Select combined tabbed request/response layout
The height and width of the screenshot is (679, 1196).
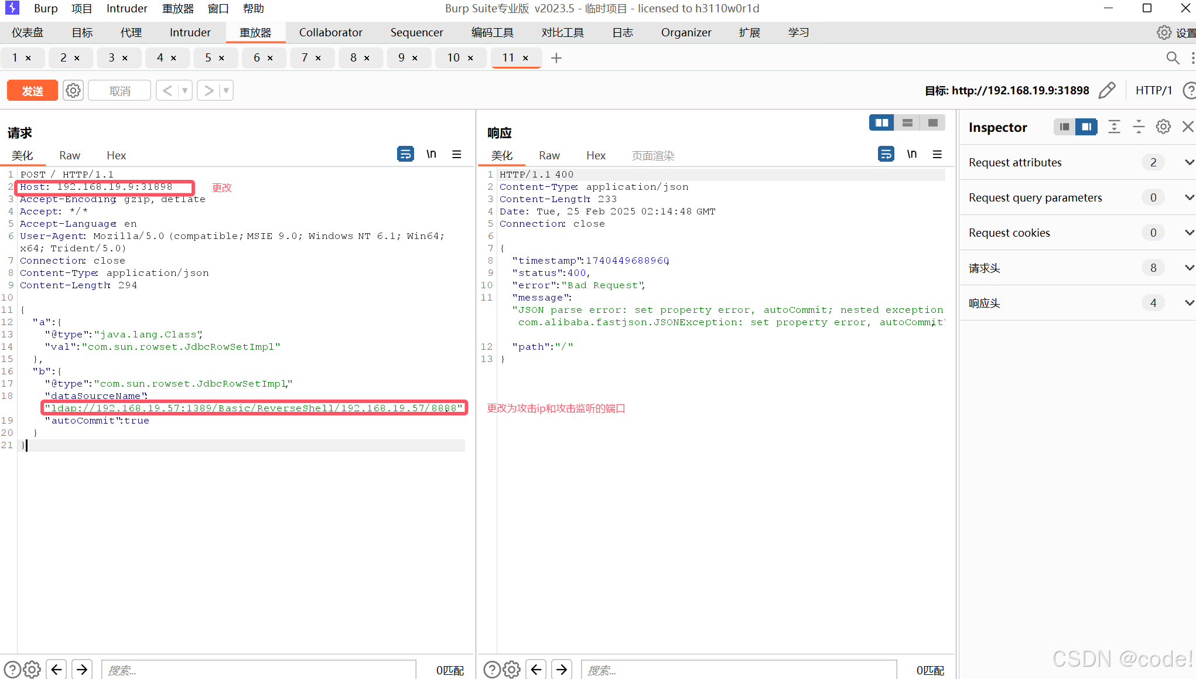[932, 123]
